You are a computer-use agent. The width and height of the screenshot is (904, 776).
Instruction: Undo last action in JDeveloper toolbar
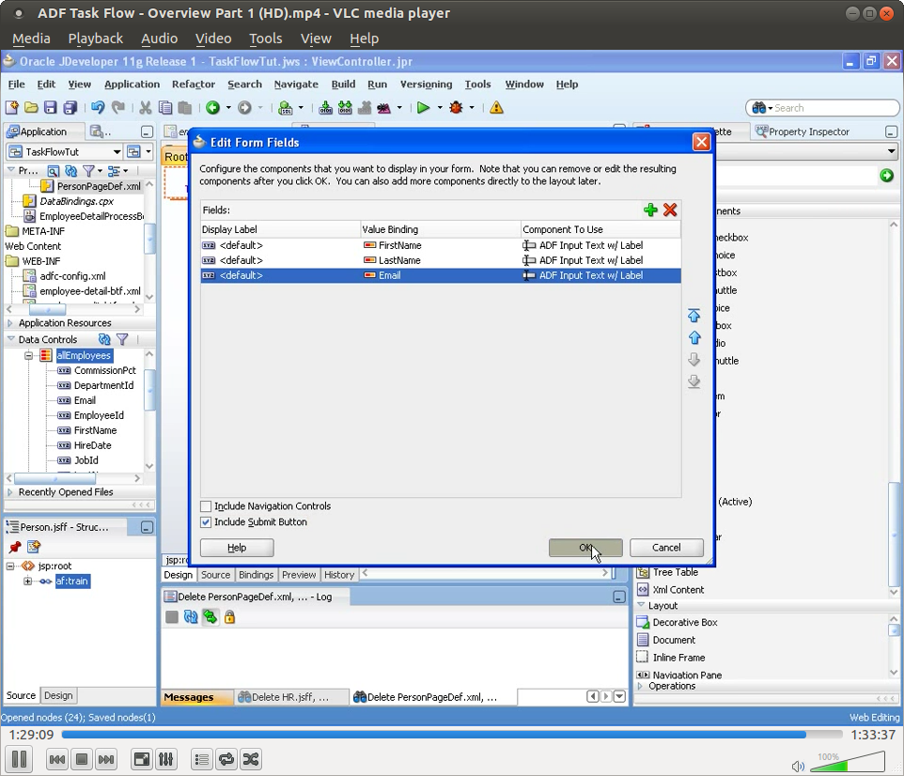tap(100, 107)
